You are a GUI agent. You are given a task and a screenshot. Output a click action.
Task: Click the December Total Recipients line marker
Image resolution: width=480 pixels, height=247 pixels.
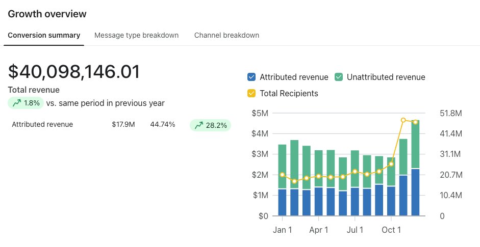point(416,122)
